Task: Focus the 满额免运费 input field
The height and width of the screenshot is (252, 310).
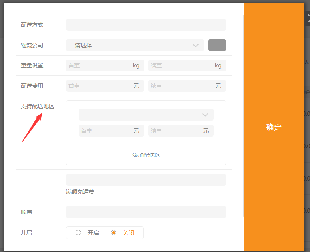Action: pyautogui.click(x=146, y=180)
